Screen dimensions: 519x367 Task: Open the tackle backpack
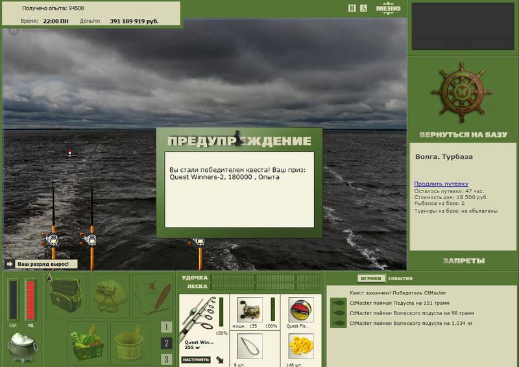coord(66,296)
